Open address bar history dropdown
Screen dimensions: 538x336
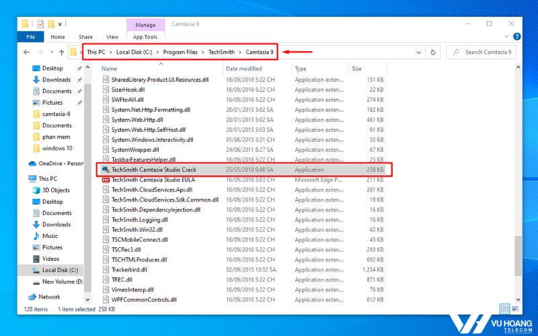pos(418,52)
